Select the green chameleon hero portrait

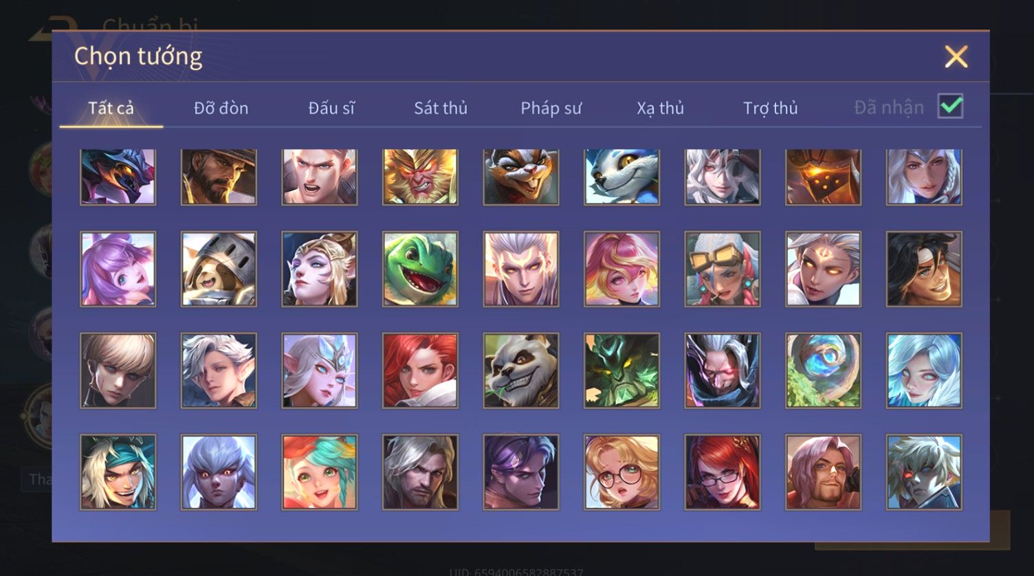pos(420,269)
